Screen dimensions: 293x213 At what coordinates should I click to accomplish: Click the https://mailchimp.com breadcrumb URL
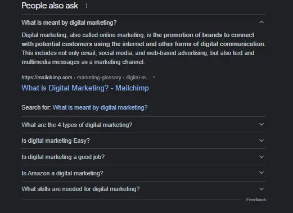pyautogui.click(x=47, y=78)
